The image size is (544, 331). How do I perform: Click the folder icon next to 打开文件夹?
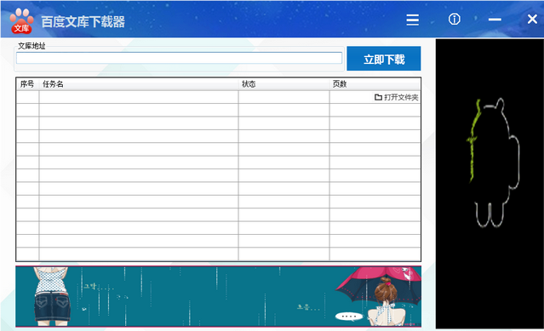click(x=378, y=97)
